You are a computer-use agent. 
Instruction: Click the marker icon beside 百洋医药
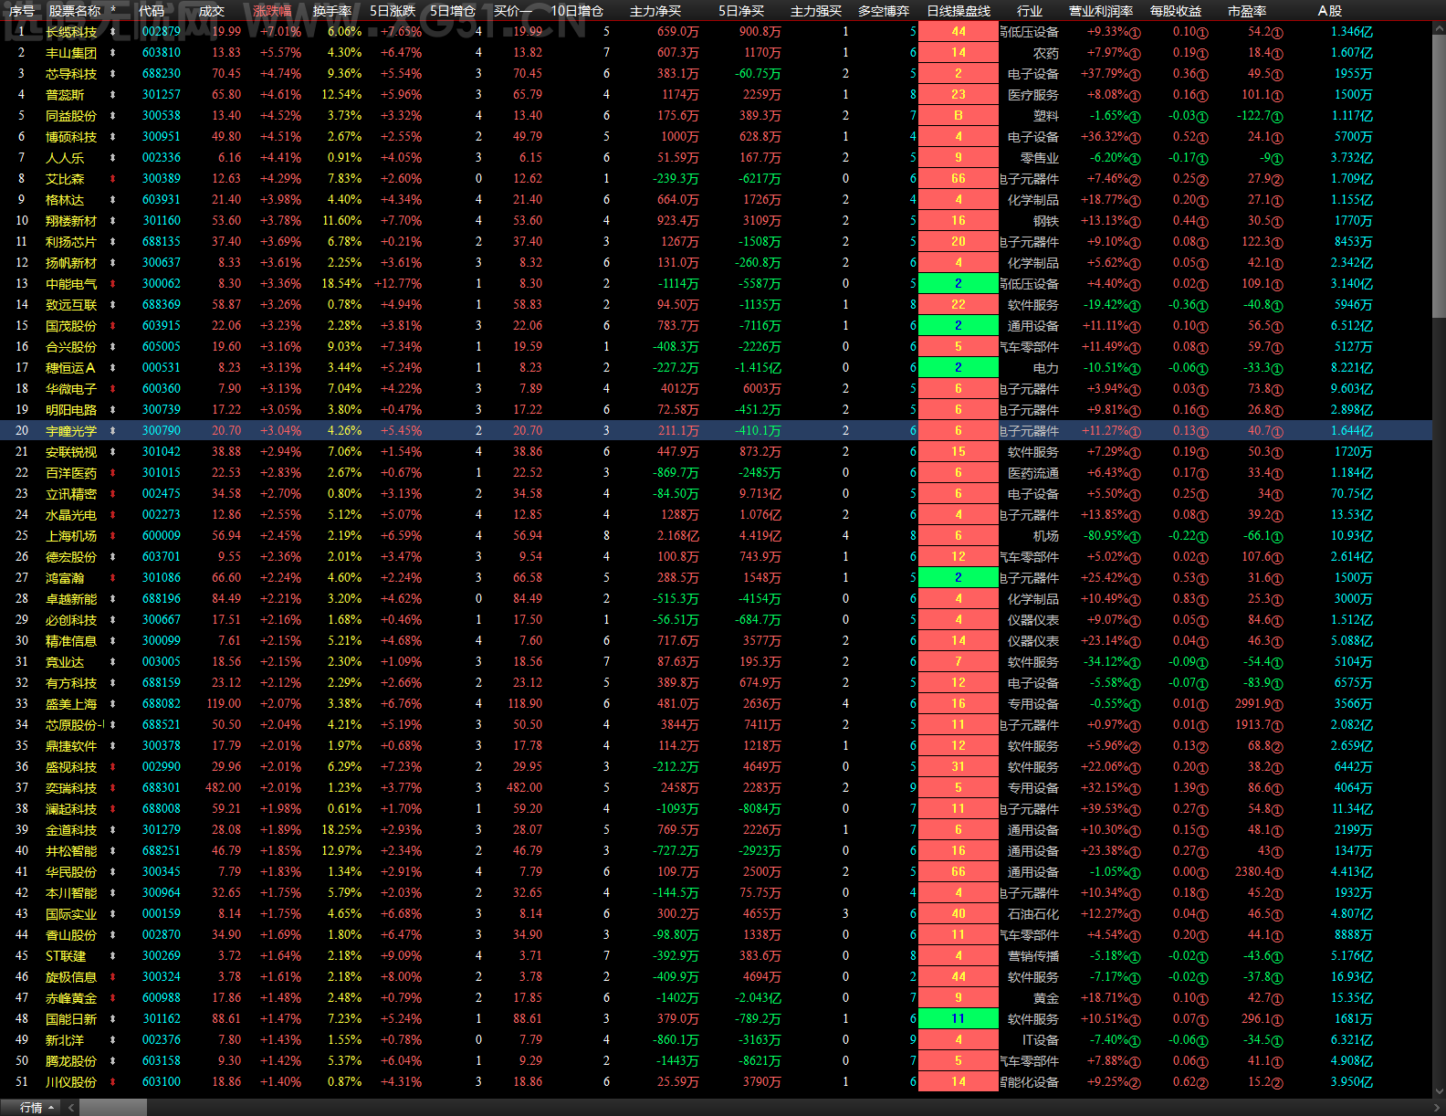(x=113, y=473)
